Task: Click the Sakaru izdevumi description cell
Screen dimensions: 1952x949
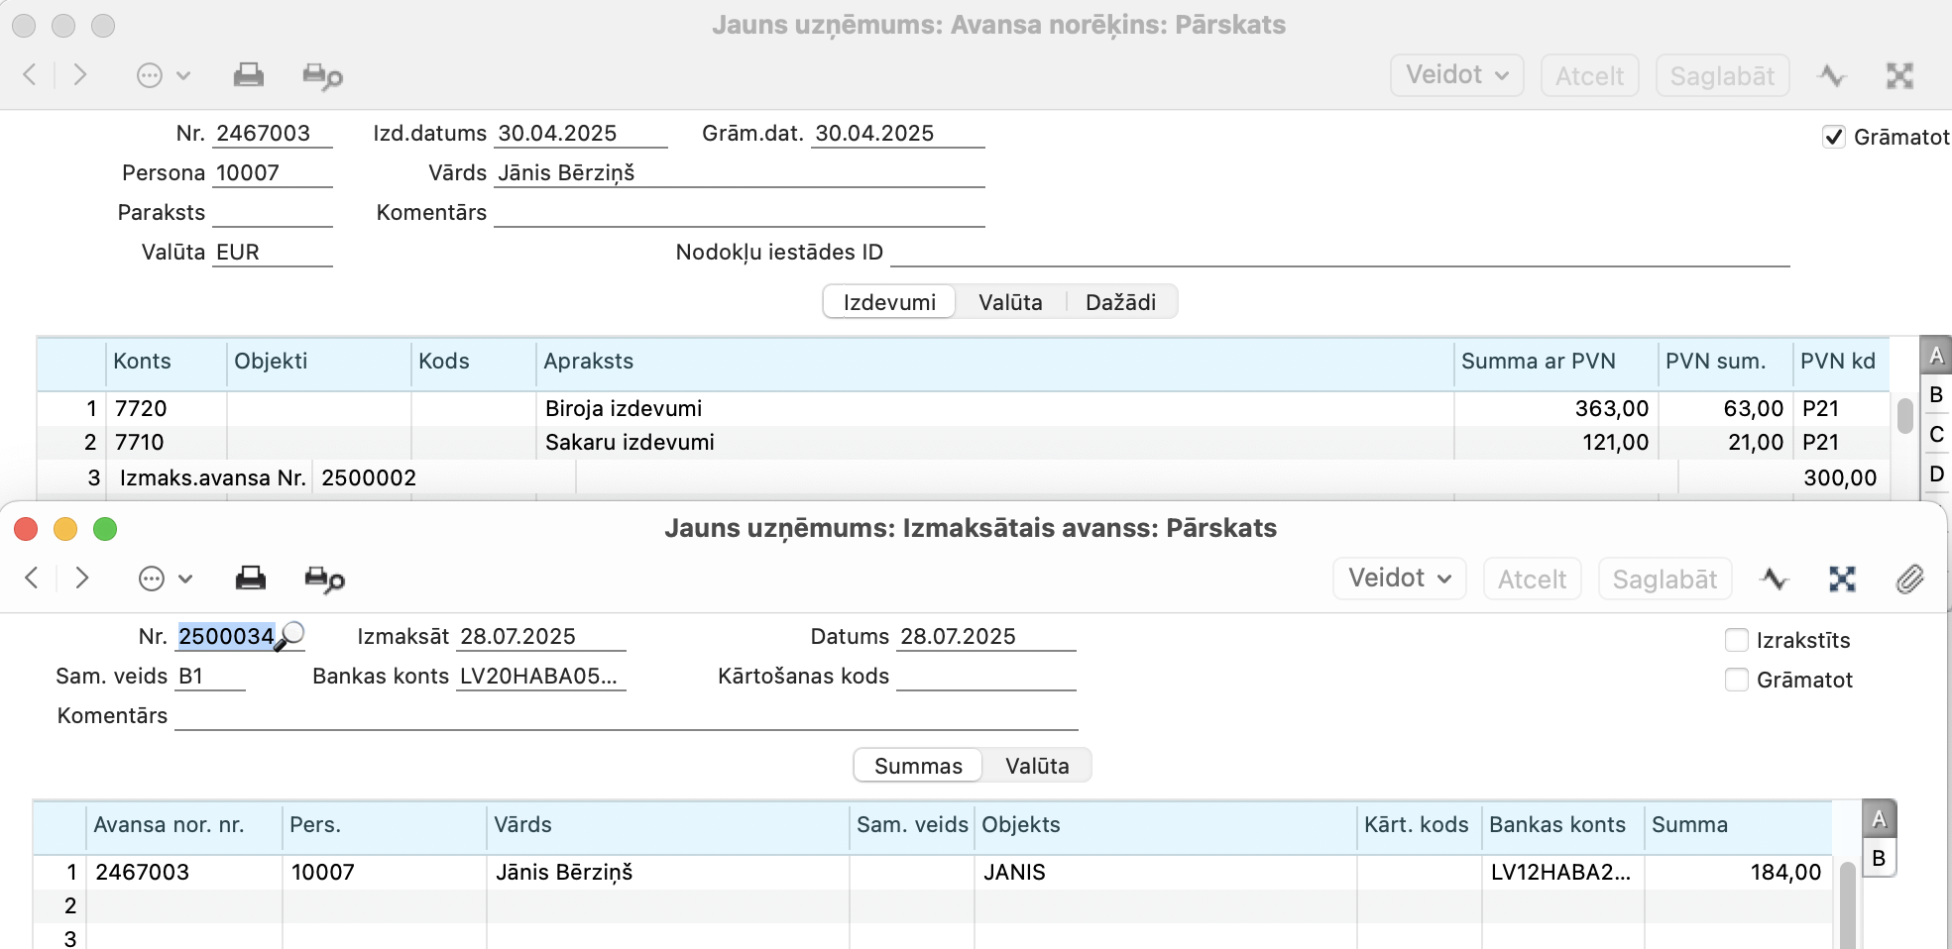Action: click(x=995, y=442)
